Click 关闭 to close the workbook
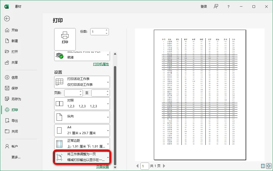The width and height of the screenshot is (273, 171). pyautogui.click(x=12, y=132)
